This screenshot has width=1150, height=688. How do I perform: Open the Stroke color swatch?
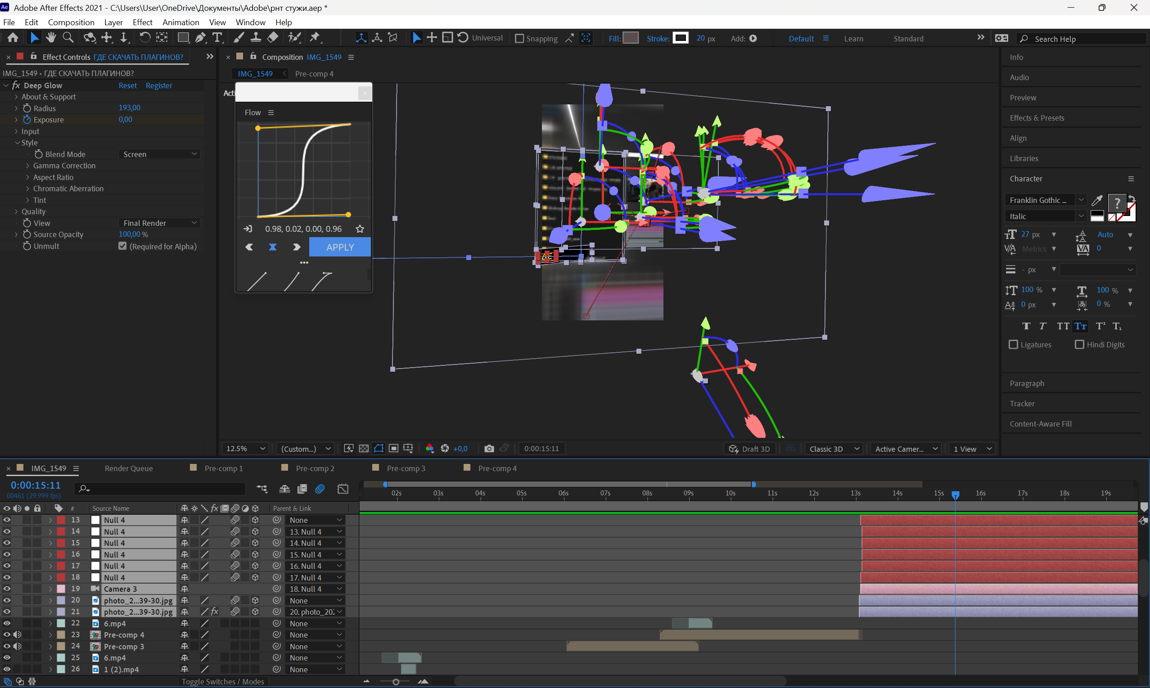(681, 38)
